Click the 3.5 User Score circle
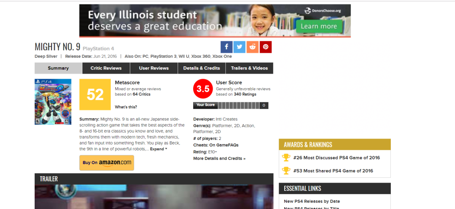The width and height of the screenshot is (455, 209). [203, 89]
